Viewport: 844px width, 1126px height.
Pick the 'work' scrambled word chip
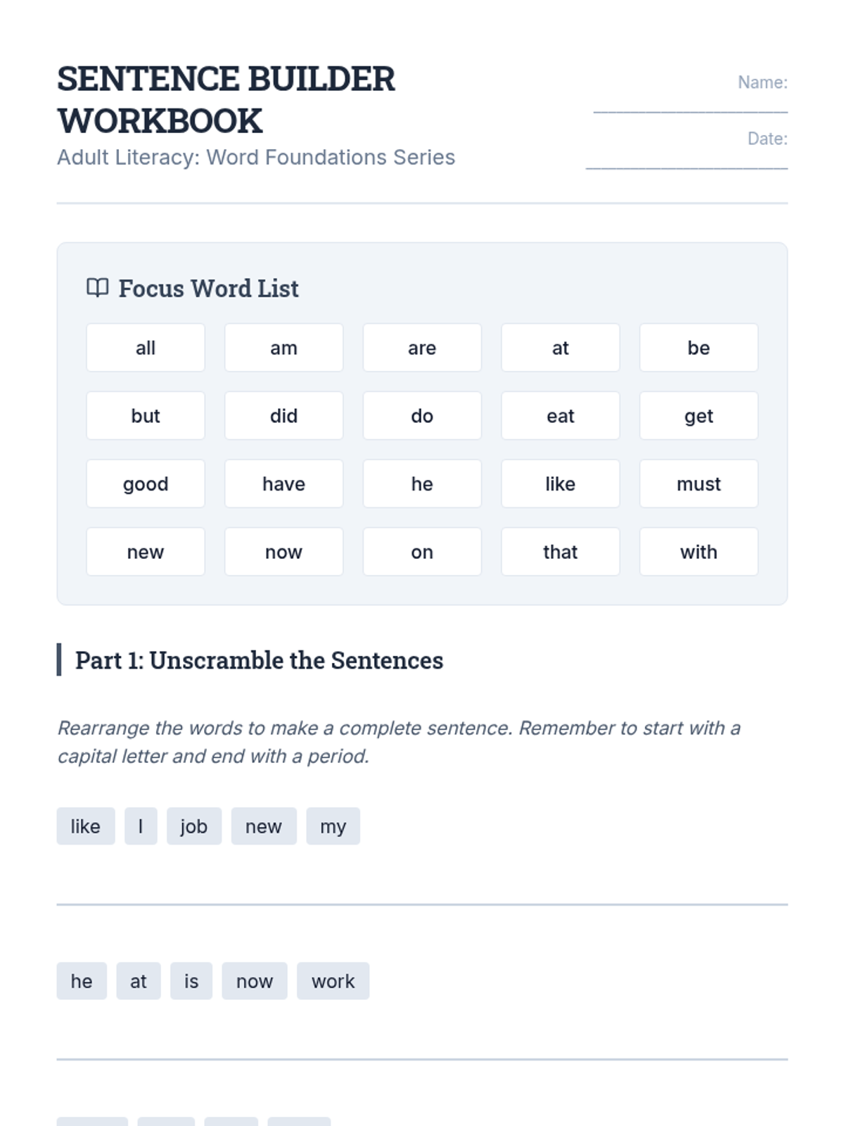tap(333, 981)
